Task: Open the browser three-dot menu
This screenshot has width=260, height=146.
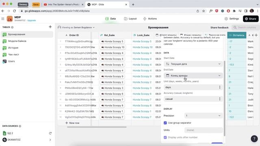Action: (x=258, y=11)
